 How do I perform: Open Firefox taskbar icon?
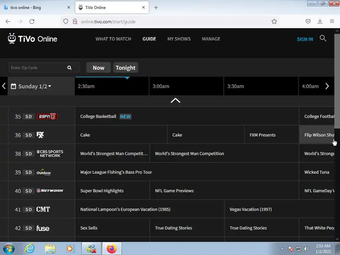coord(112,248)
